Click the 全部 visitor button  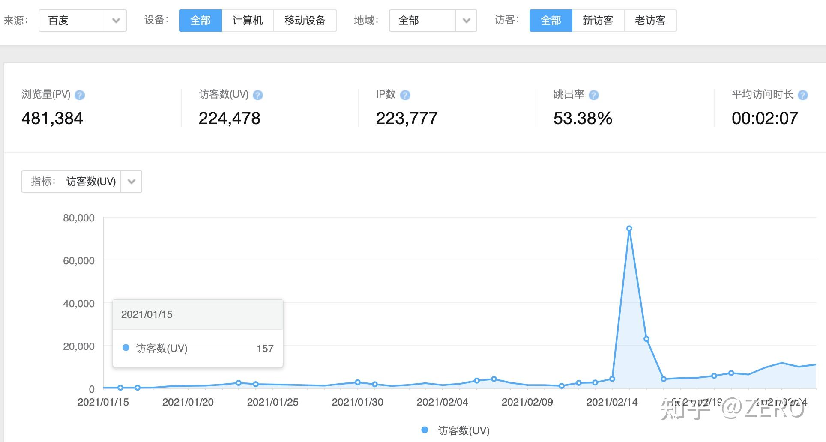(x=551, y=20)
